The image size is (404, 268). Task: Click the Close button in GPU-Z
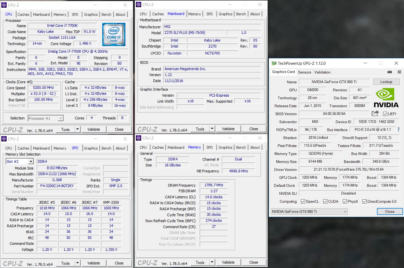point(389,211)
